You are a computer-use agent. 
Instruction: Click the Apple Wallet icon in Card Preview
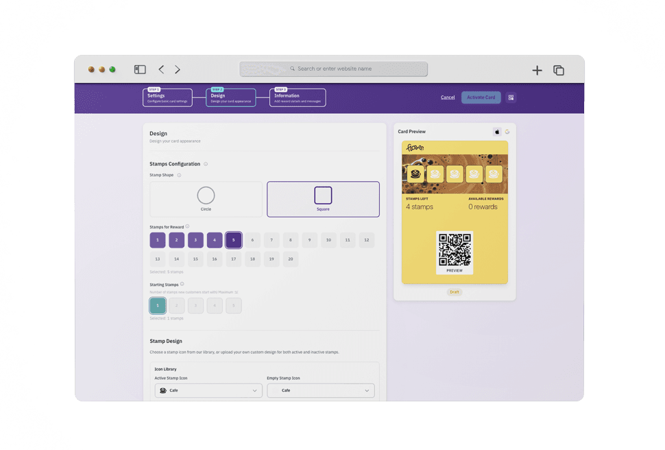click(497, 132)
